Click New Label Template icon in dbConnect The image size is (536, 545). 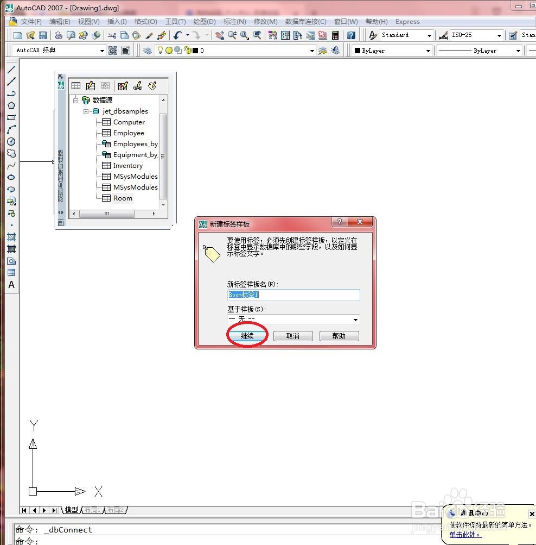(x=152, y=85)
